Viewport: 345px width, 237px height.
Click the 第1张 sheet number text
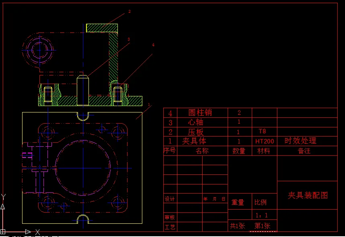point(262,226)
